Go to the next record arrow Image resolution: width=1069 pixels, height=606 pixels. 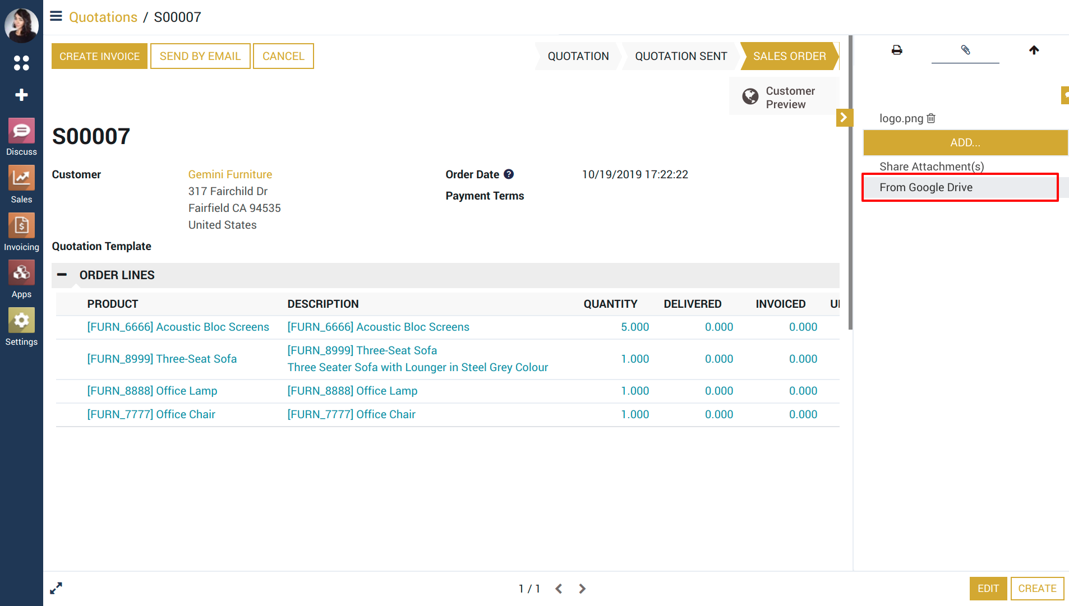point(582,589)
